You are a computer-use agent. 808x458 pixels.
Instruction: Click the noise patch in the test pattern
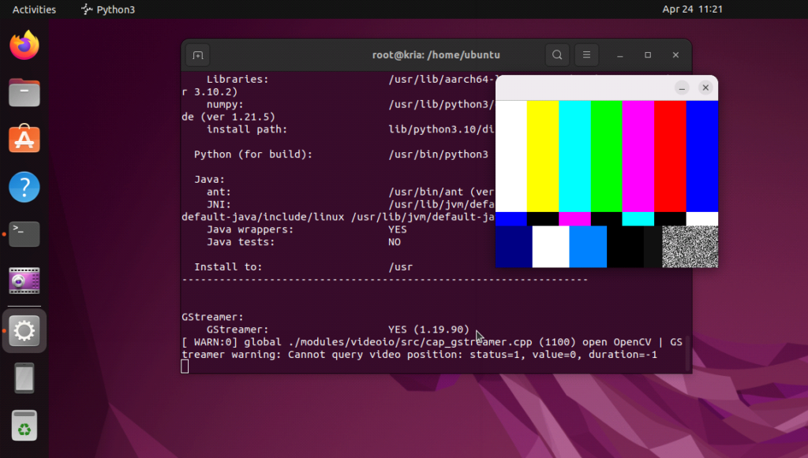pos(690,247)
